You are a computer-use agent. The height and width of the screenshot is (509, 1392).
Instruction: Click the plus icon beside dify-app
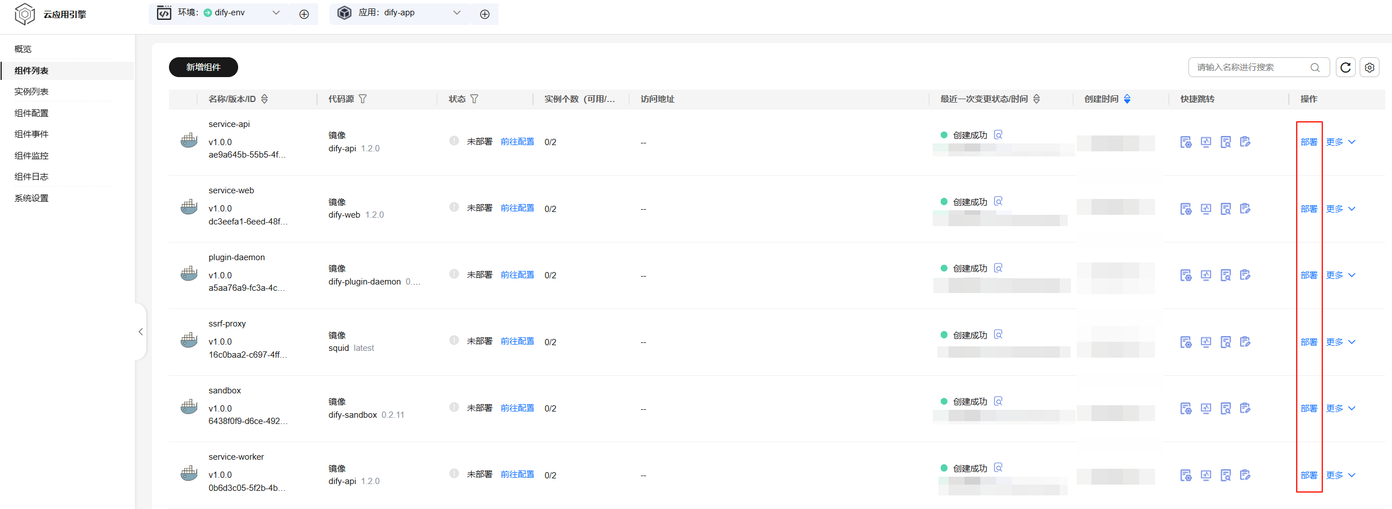[x=485, y=14]
